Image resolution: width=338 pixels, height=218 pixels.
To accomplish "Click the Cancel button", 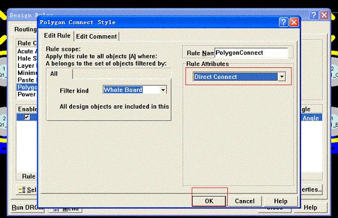I will coord(245,201).
